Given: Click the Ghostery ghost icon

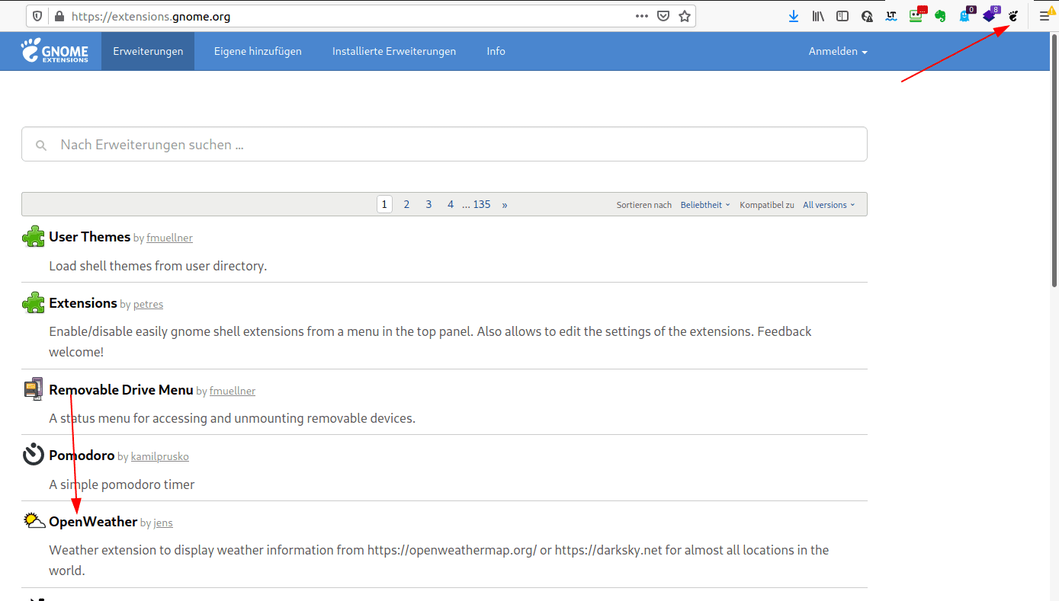Looking at the screenshot, I should (964, 16).
